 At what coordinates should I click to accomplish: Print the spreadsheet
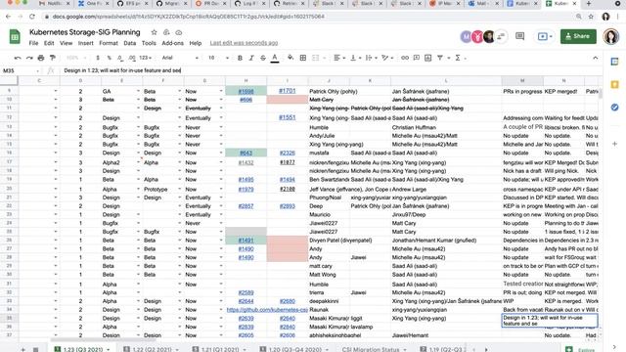pos(41,58)
